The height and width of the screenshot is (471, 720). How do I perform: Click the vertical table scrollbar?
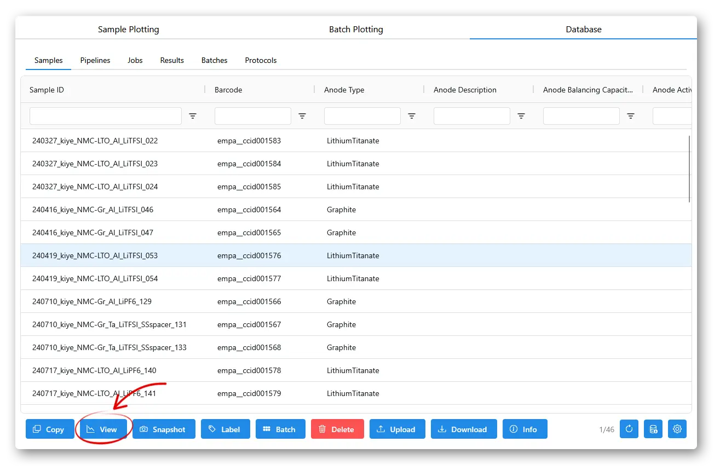click(689, 168)
